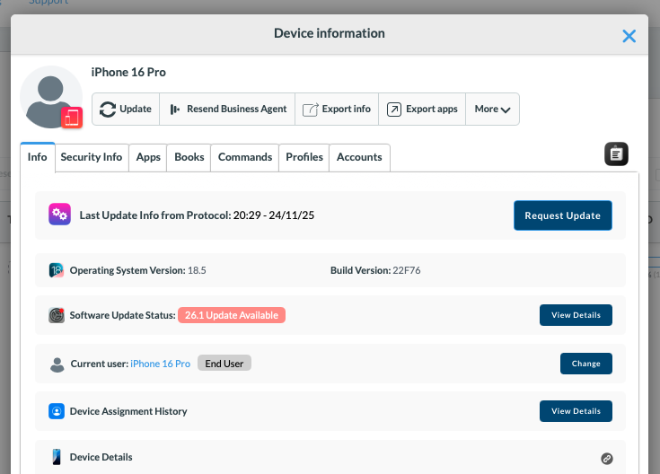This screenshot has height=474, width=660.
Task: Click the Device Assignment History icon
Action: click(x=57, y=411)
